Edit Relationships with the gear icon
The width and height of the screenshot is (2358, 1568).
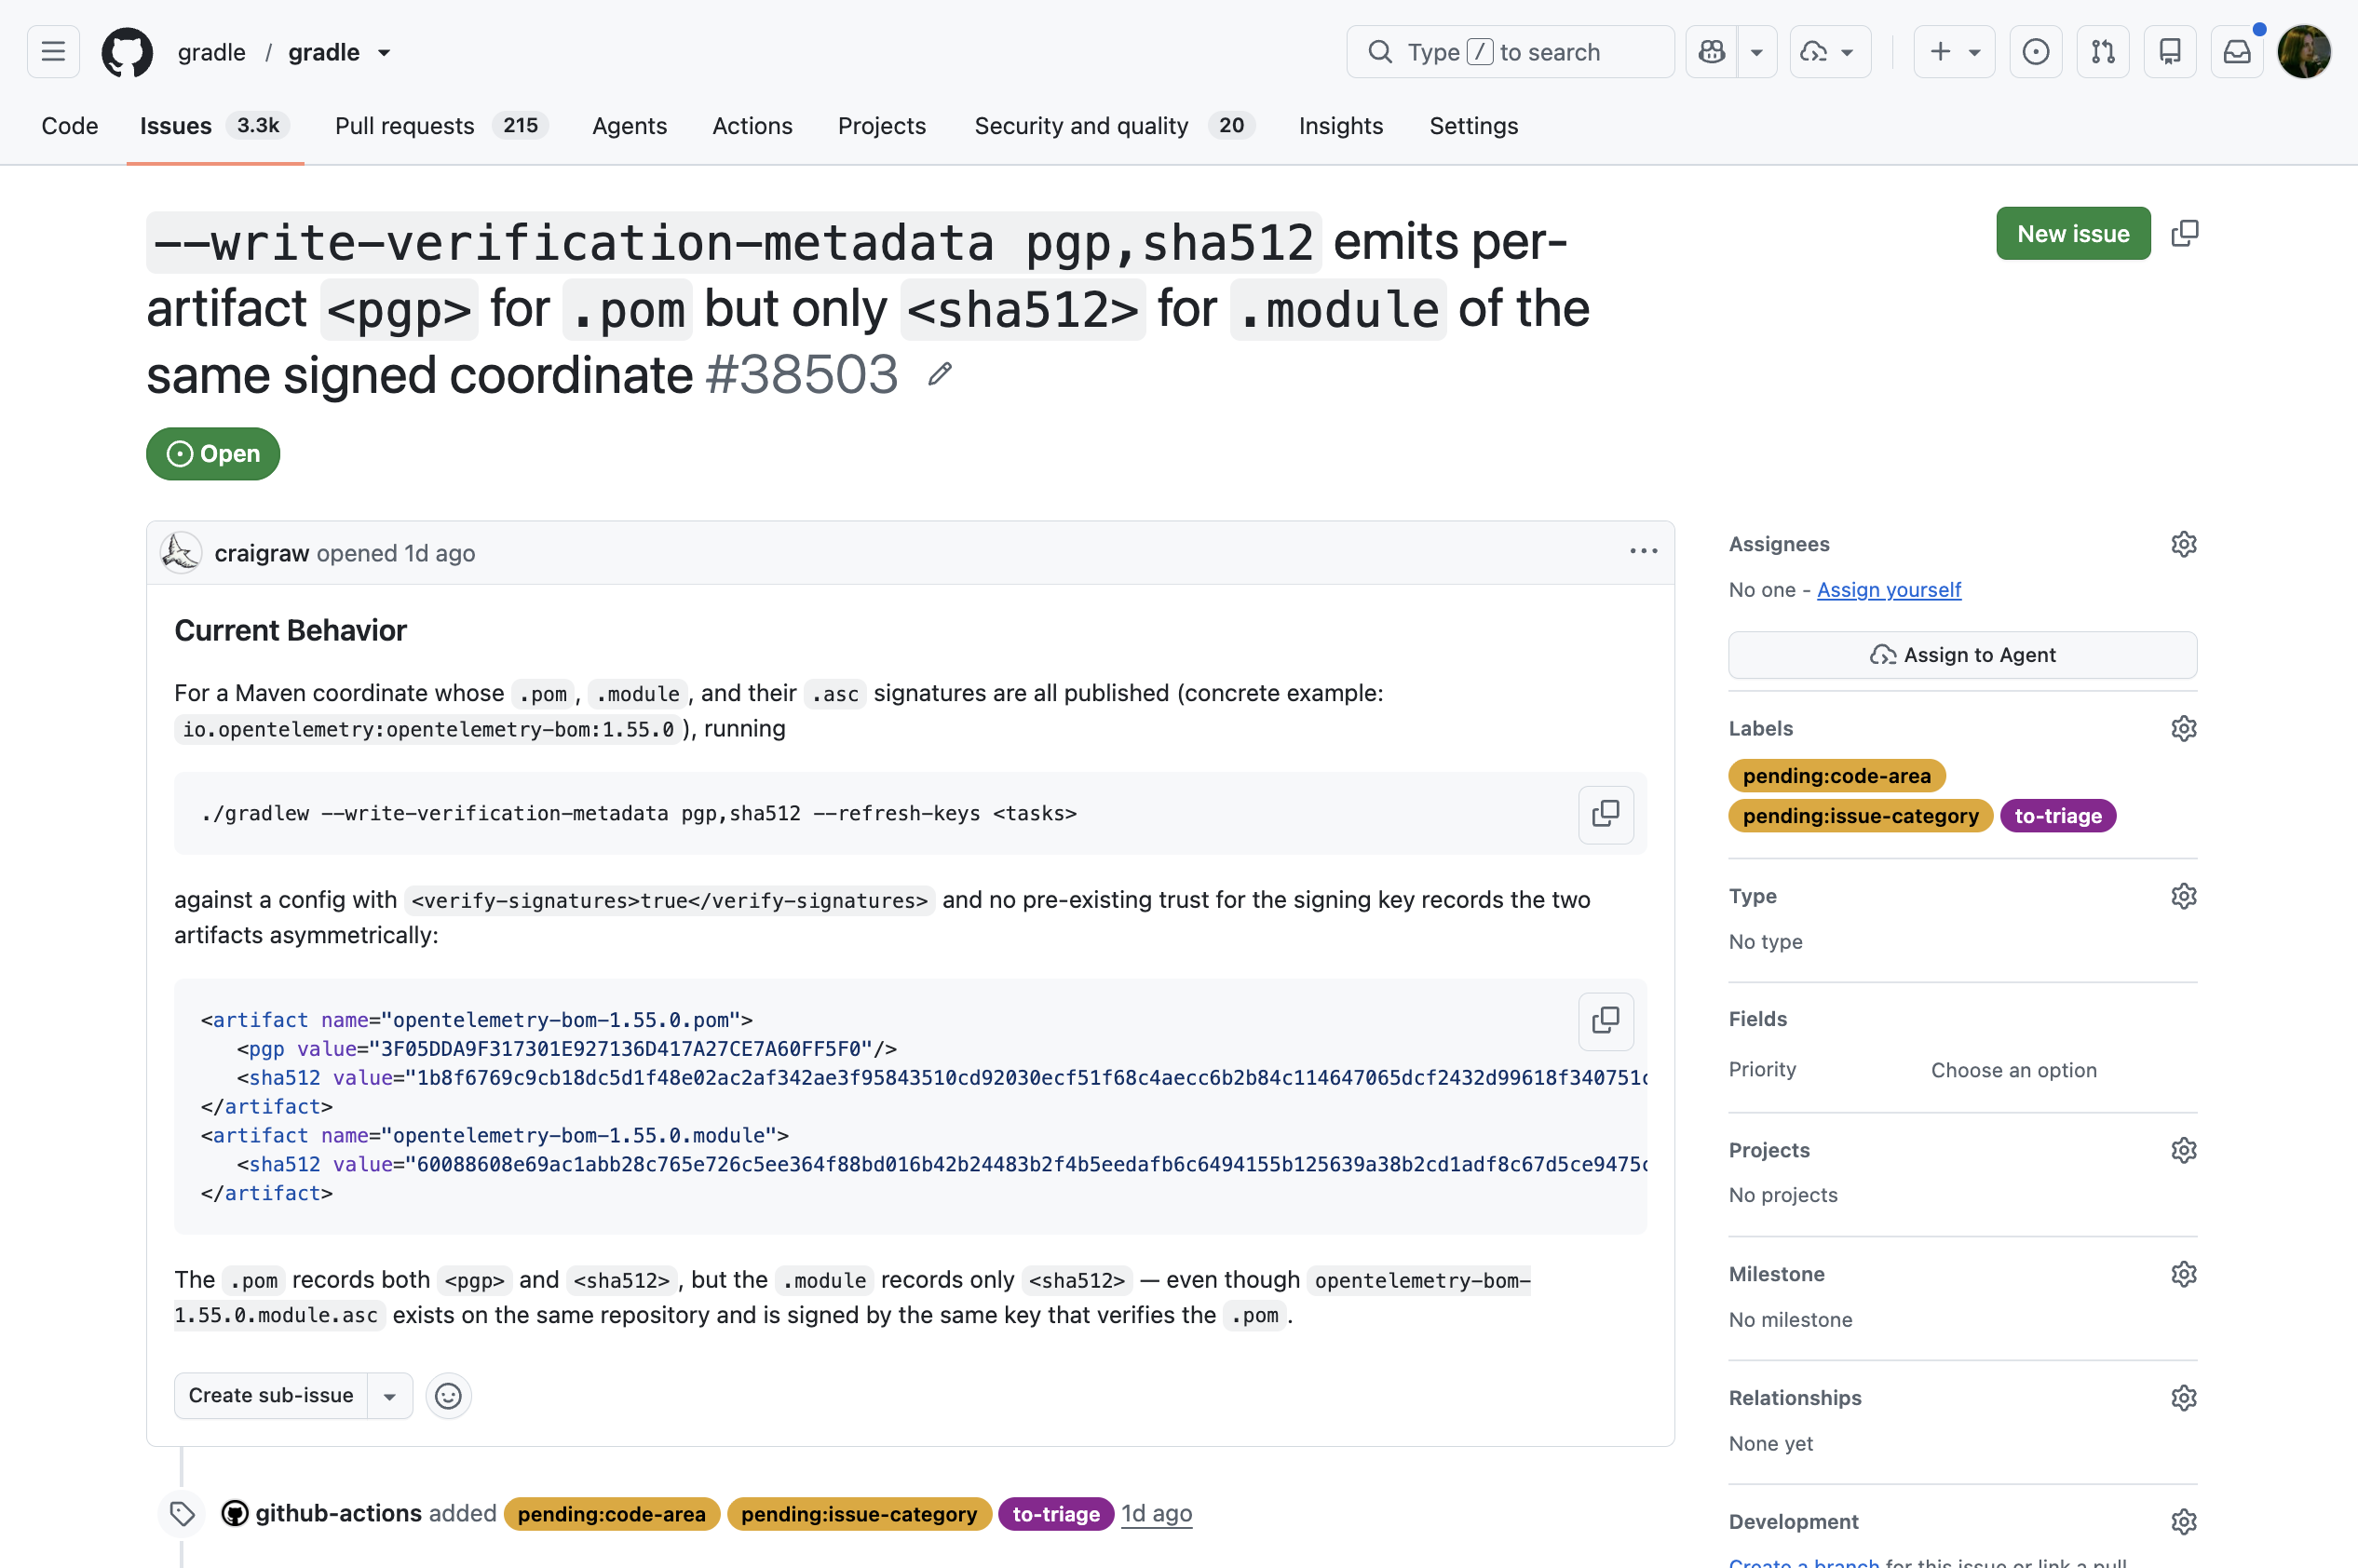(x=2183, y=1398)
